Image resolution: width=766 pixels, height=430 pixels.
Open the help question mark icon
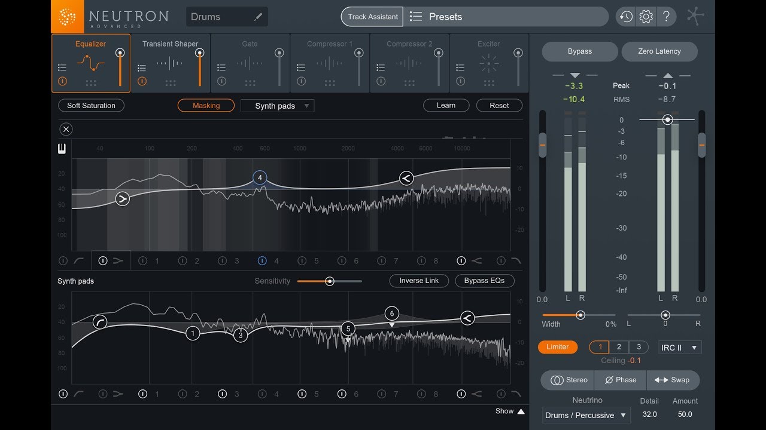(665, 17)
